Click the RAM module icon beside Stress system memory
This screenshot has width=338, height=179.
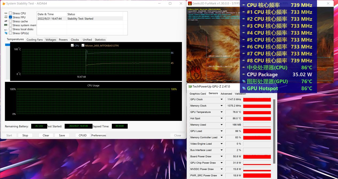pos(6,25)
